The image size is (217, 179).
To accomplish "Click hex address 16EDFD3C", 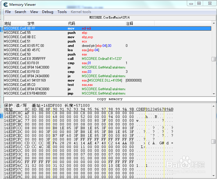I will [13, 154].
